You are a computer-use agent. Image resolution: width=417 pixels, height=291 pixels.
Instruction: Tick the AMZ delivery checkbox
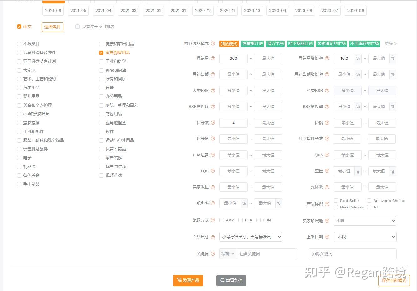click(x=222, y=220)
